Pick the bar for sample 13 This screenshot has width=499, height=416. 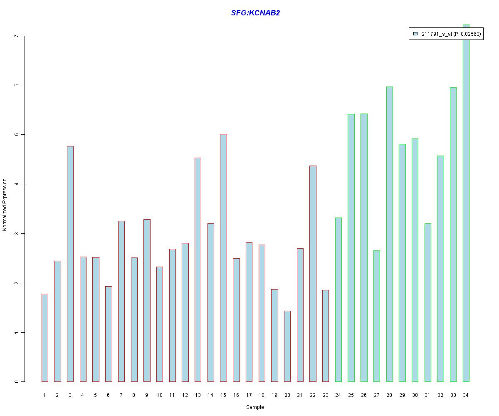click(198, 270)
